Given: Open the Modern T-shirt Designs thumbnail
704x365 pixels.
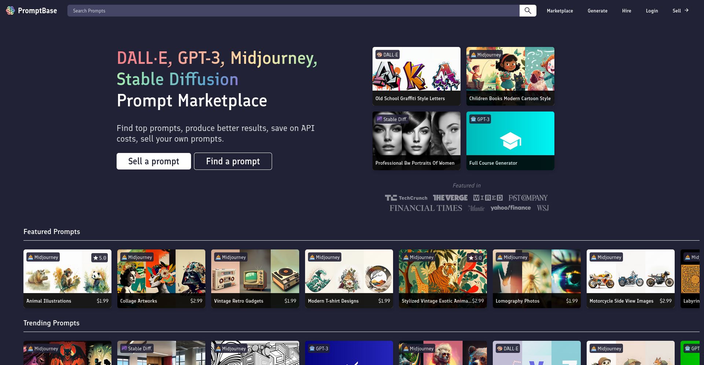Looking at the screenshot, I should point(349,271).
